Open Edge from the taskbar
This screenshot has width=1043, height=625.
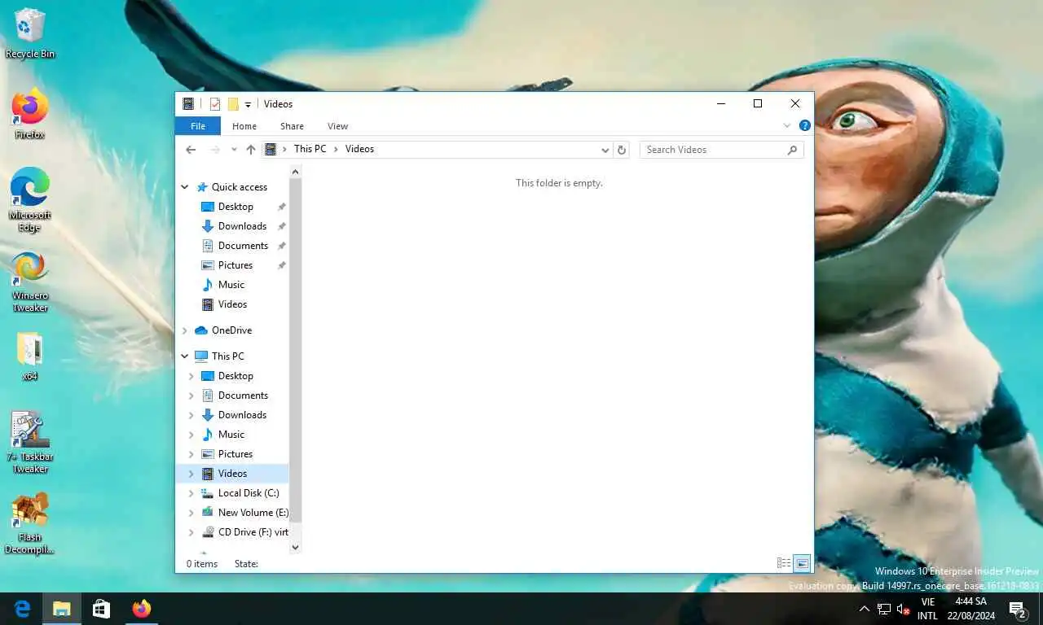point(22,609)
